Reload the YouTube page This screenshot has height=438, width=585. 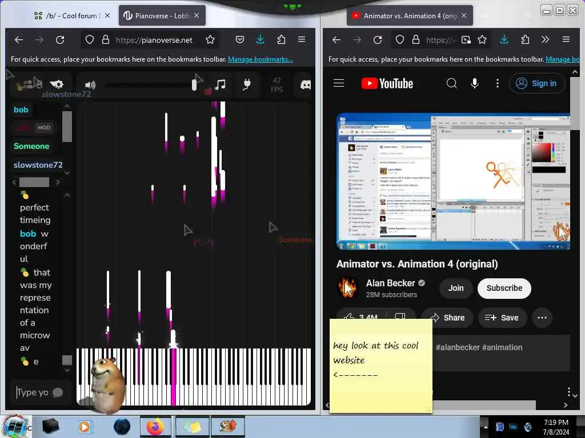click(x=378, y=39)
